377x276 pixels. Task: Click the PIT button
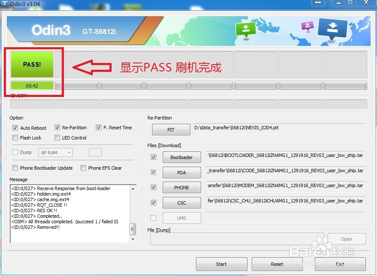click(171, 130)
